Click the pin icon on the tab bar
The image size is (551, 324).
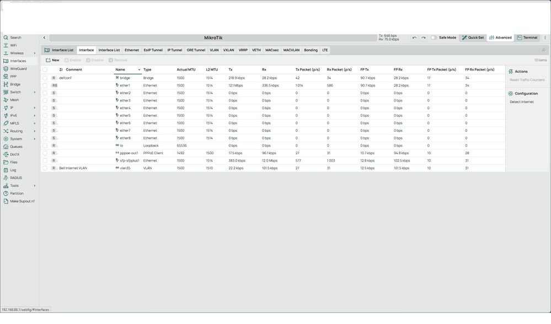pos(543,50)
